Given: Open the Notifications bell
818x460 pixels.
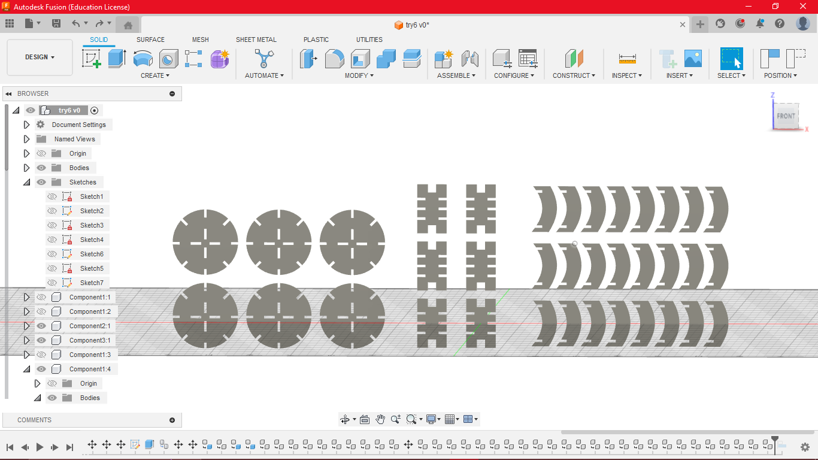Looking at the screenshot, I should (760, 23).
